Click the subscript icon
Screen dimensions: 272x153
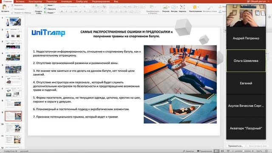click(x=85, y=11)
